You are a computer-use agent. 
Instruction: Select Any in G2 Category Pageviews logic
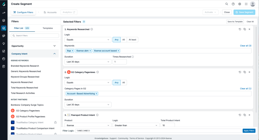[117, 83]
